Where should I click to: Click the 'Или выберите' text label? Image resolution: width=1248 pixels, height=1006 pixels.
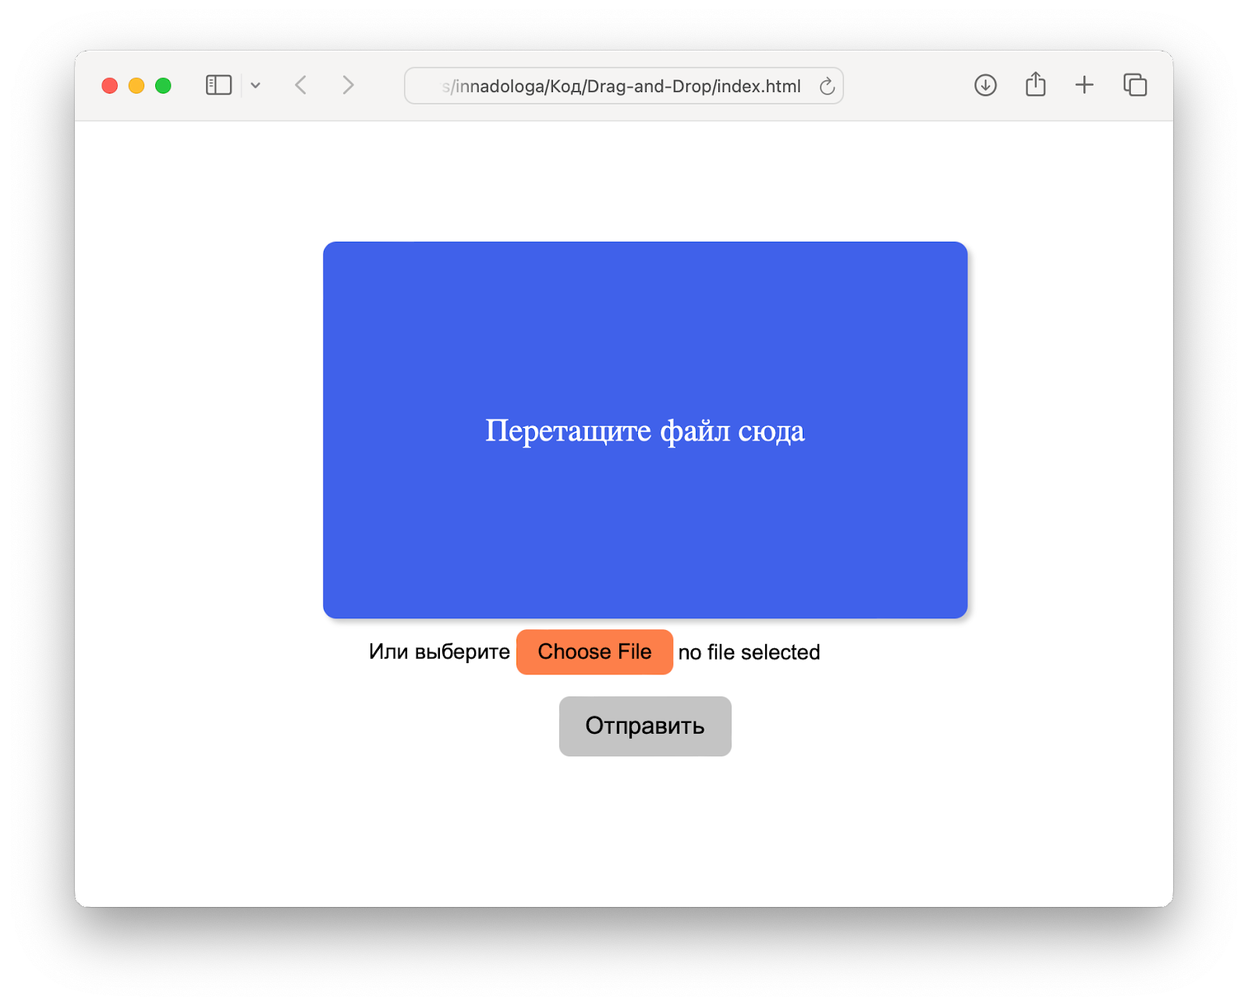pyautogui.click(x=439, y=652)
